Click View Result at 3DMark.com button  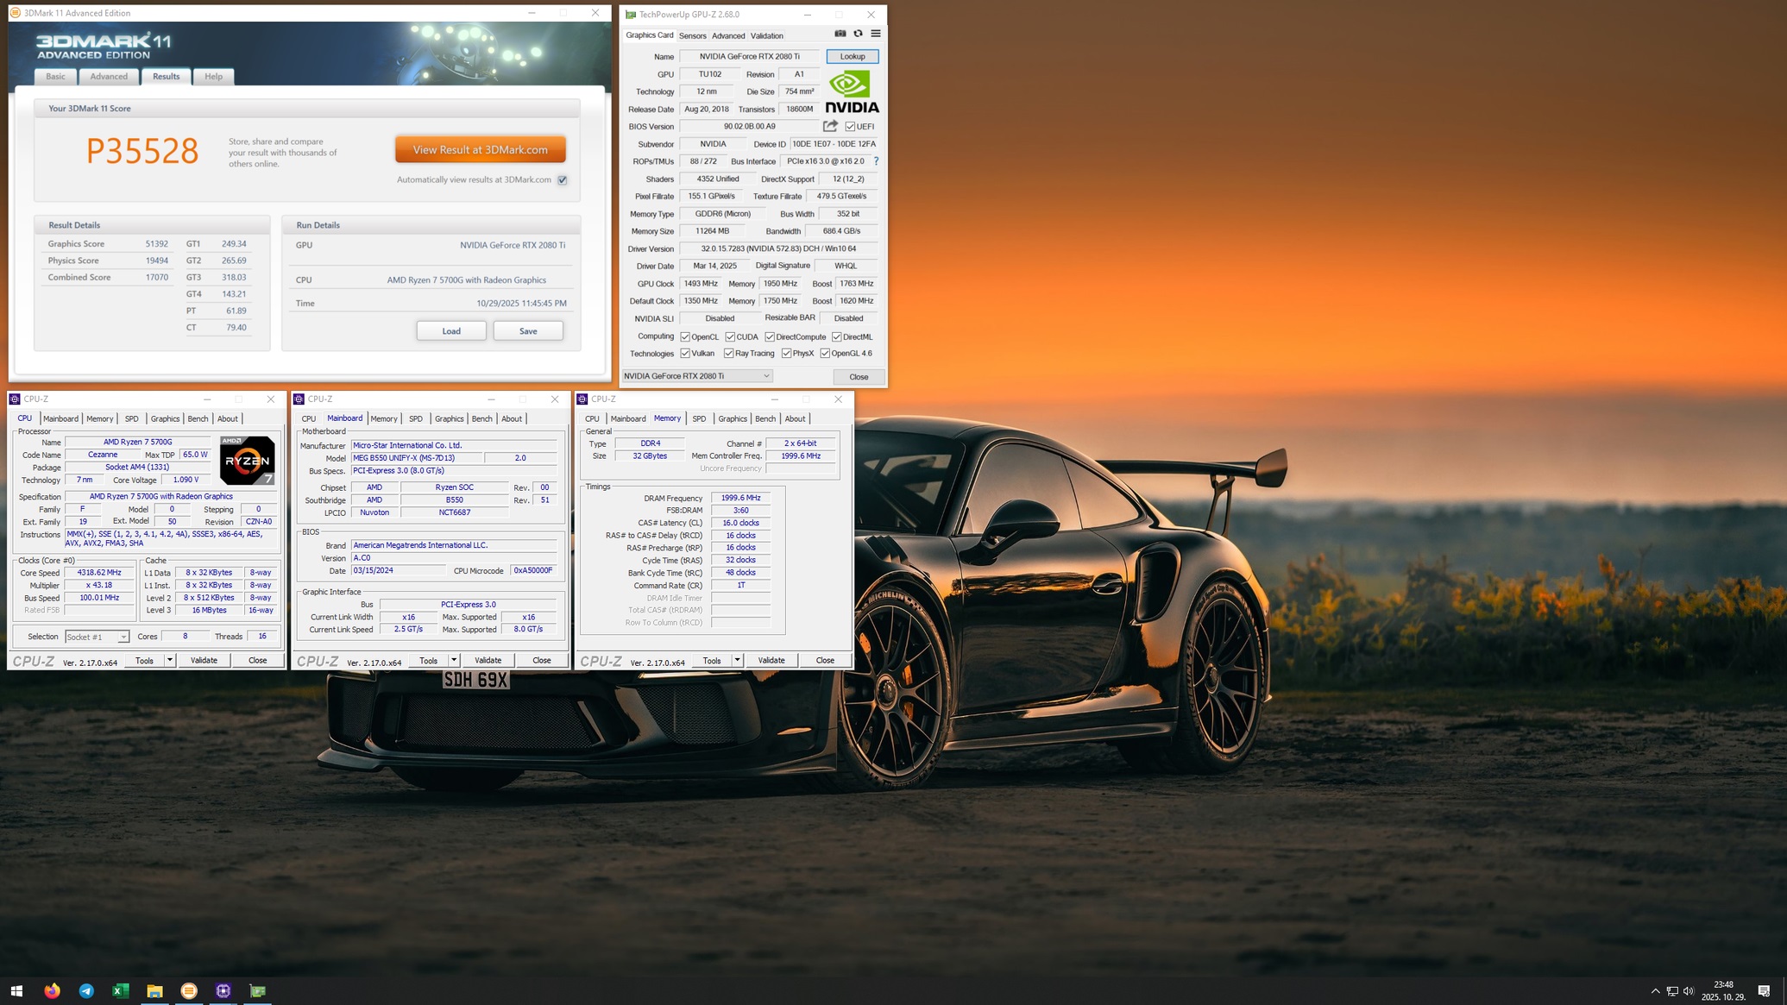coord(480,149)
